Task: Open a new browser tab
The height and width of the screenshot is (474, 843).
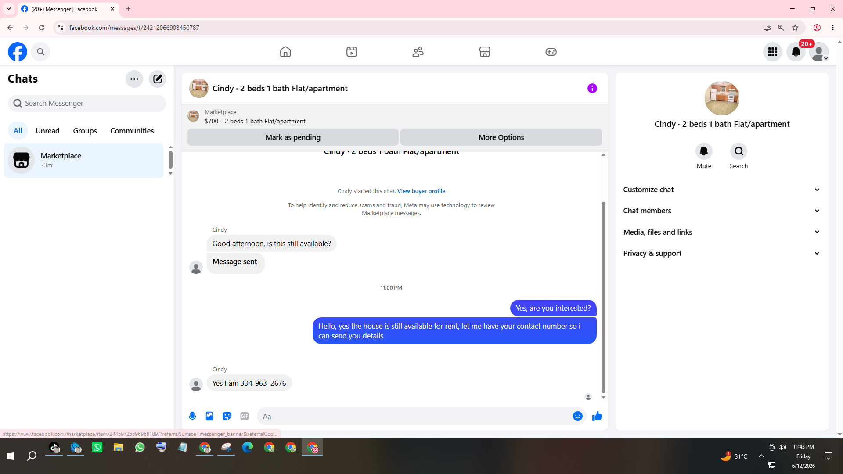Action: point(128,9)
